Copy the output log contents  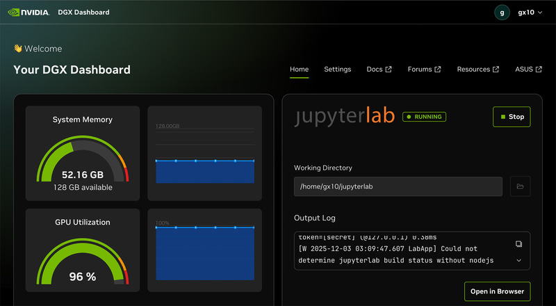518,244
